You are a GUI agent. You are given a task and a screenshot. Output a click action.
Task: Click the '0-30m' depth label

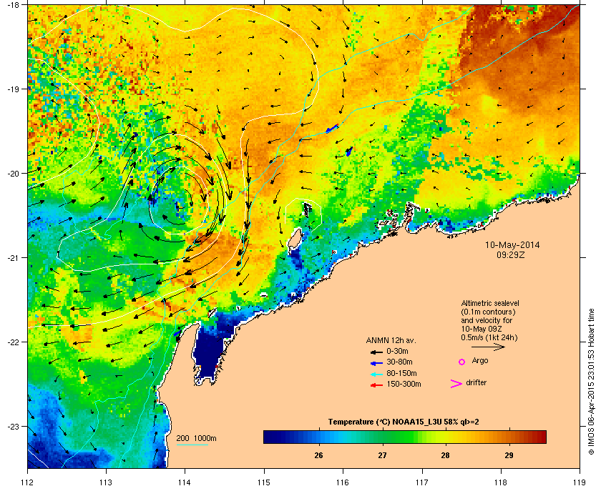[398, 351]
